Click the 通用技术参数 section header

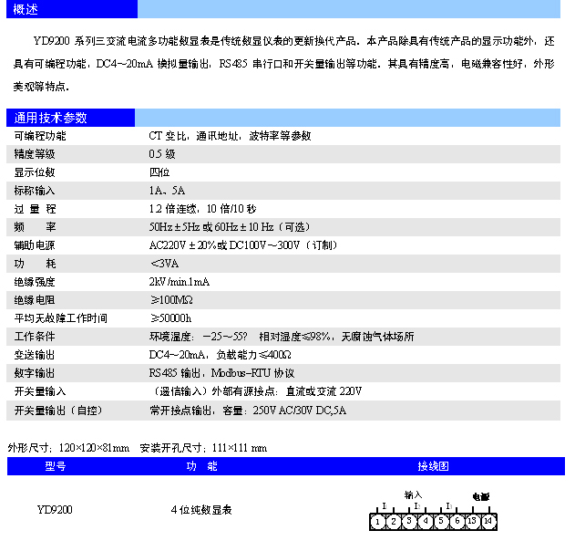[51, 118]
